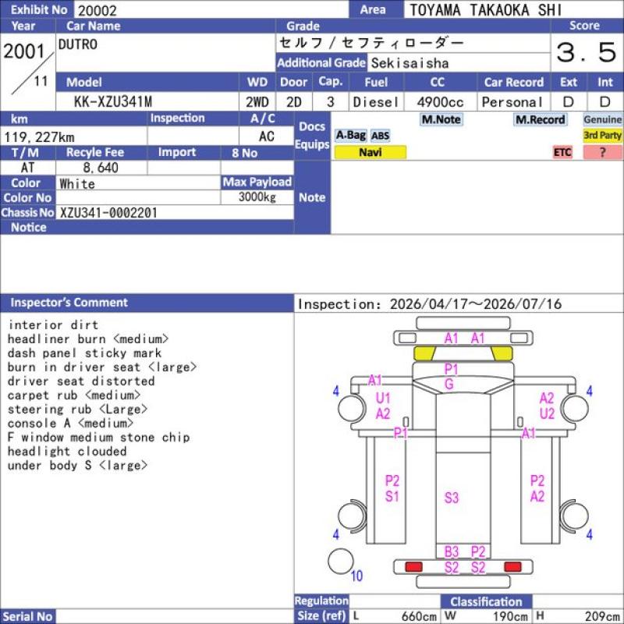Click the right red taillight on diagram

(x=512, y=567)
